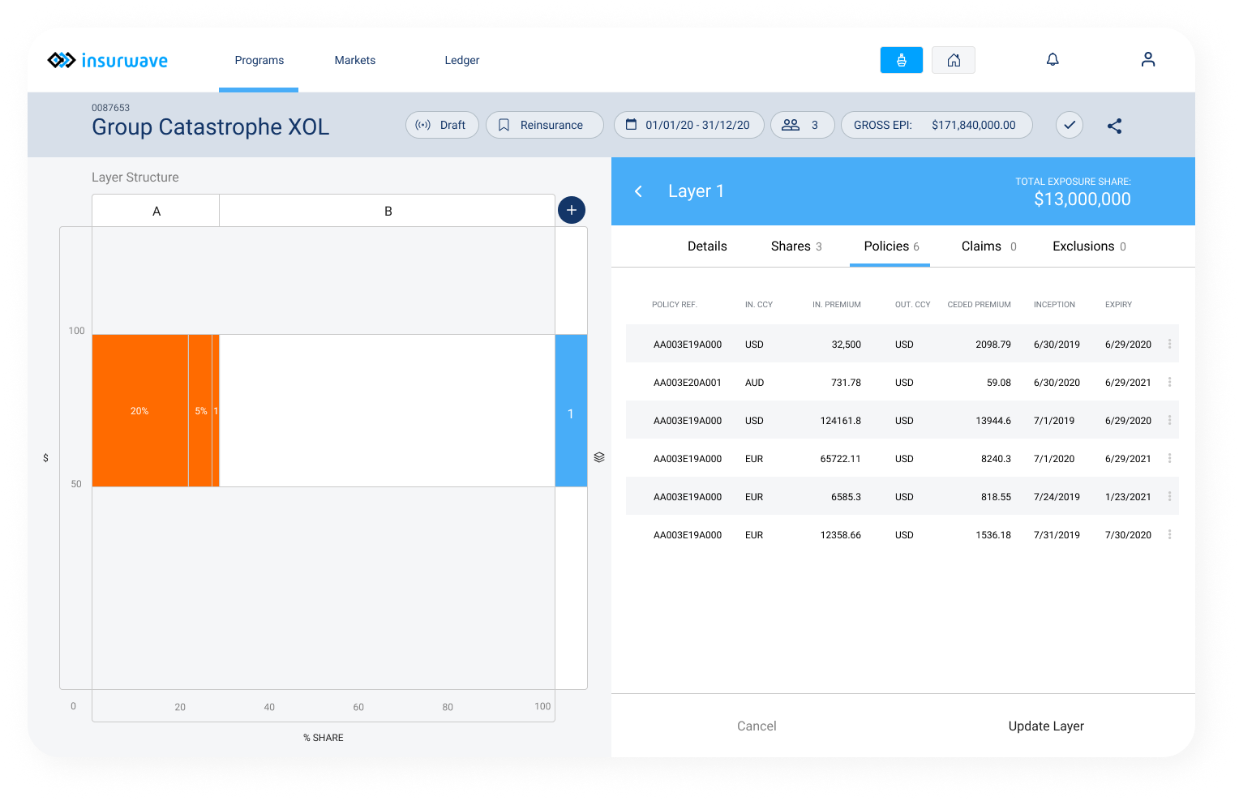1239x801 pixels.
Task: Open row menu for ceded premium 2098.79
Action: 1169,344
